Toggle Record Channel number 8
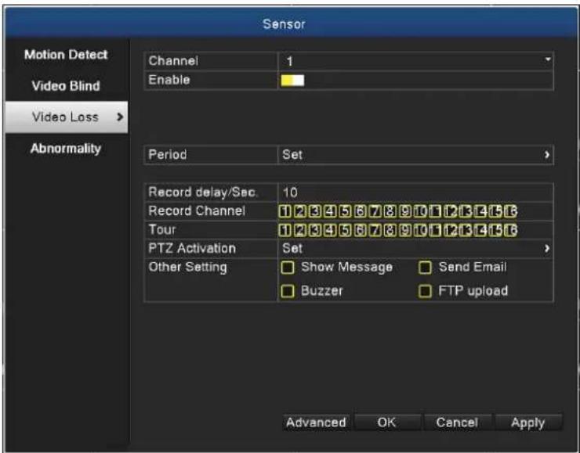Viewport: 580px width, 453px height. coord(390,211)
